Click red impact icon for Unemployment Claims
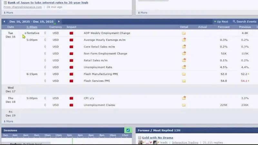This screenshot has height=145, width=258. coord(71,105)
